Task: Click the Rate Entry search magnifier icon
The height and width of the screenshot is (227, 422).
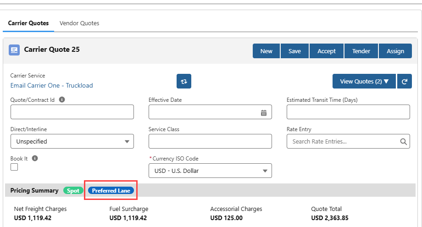Action: (x=403, y=141)
